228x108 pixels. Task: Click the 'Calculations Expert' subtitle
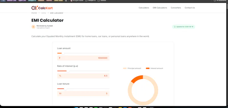pyautogui.click(x=43, y=28)
